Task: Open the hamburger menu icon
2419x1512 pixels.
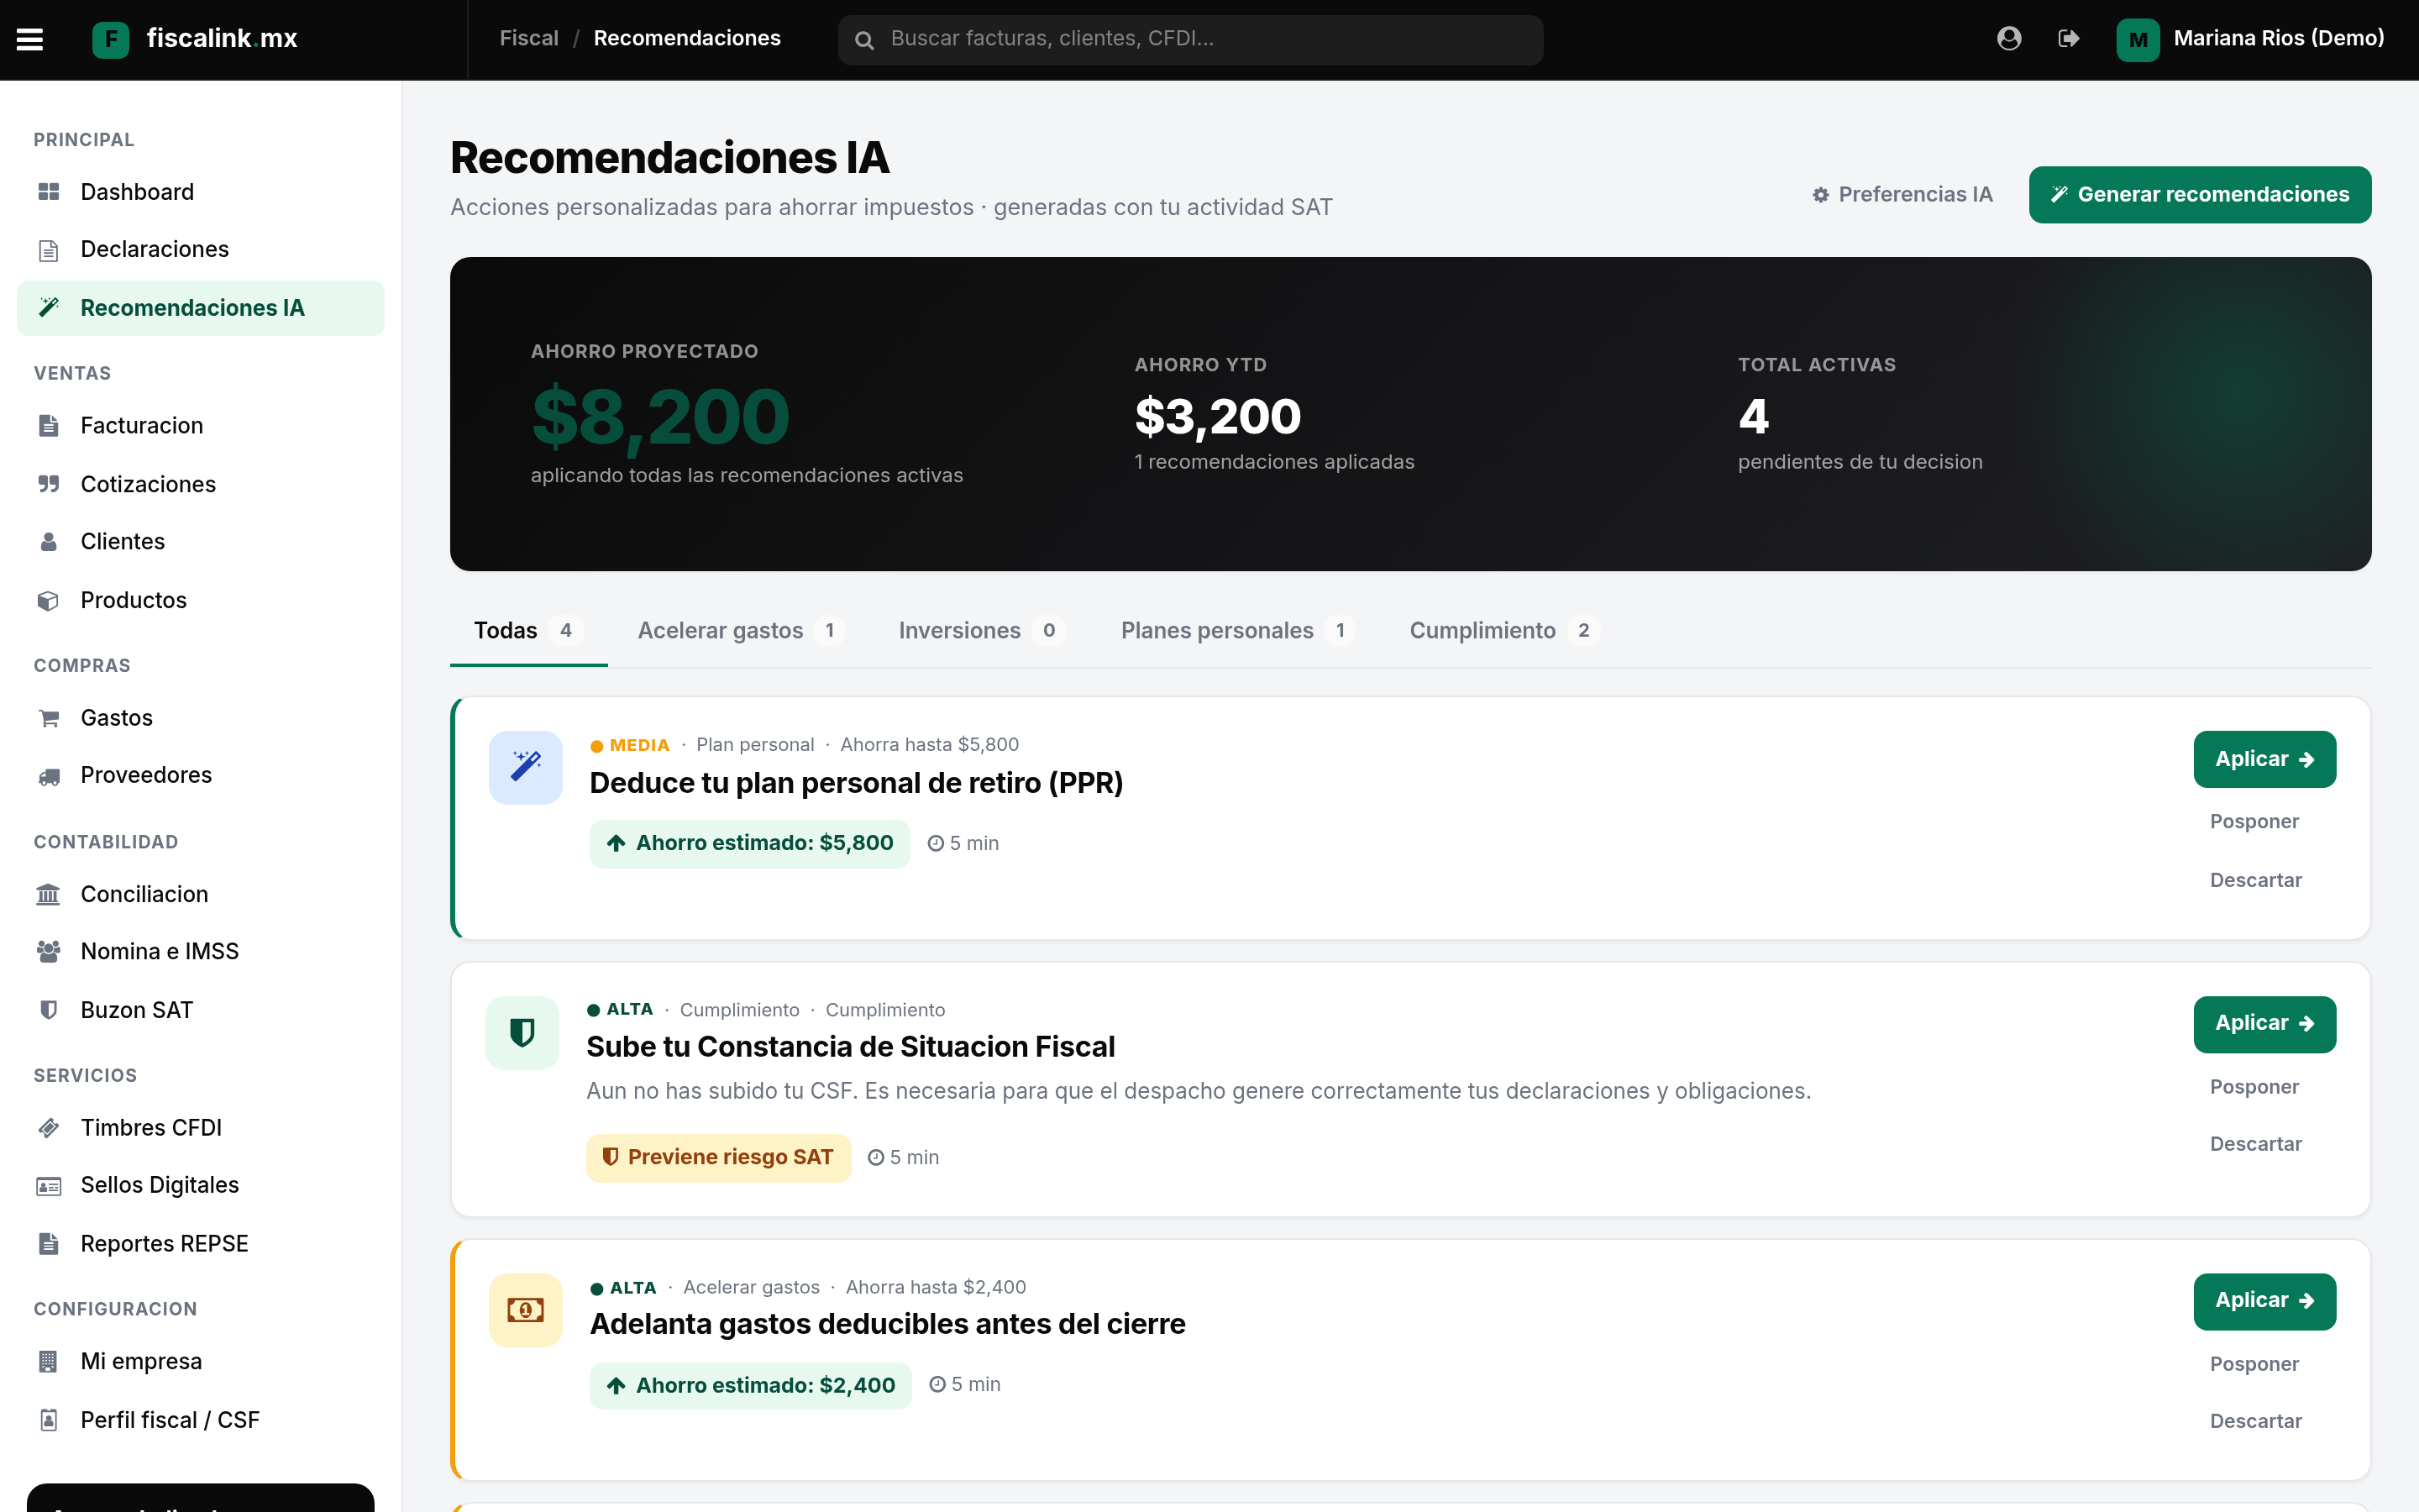Action: point(30,39)
